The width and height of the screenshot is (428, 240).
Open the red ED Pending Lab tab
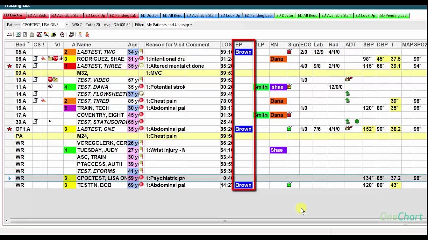click(123, 15)
